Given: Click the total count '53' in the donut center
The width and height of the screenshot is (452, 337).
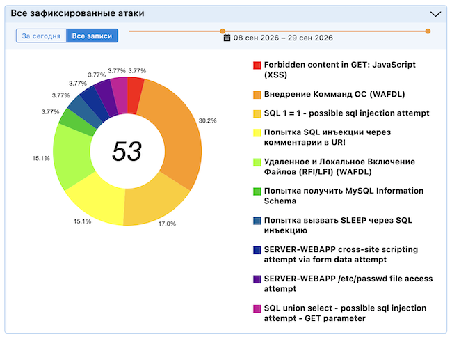Looking at the screenshot, I should 127,151.
